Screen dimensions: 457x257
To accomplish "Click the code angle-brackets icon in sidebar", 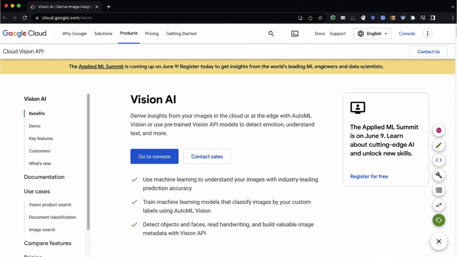I will click(x=439, y=160).
